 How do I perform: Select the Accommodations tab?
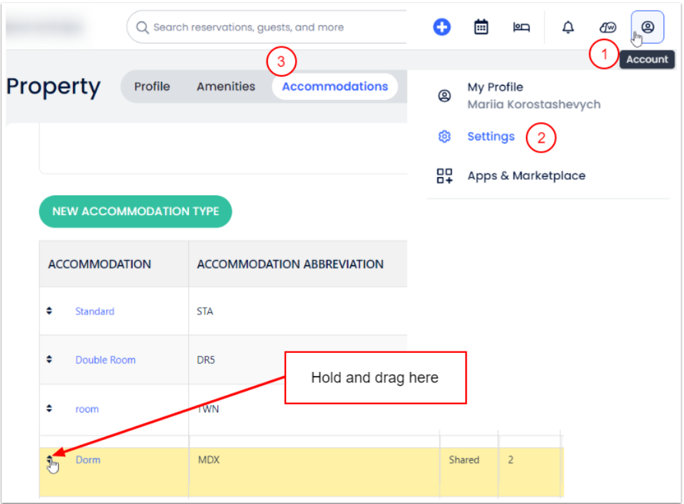[335, 86]
